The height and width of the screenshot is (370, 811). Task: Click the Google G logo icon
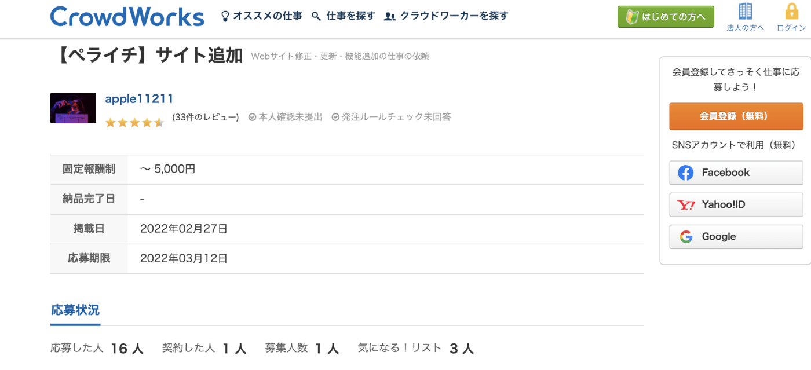[686, 236]
